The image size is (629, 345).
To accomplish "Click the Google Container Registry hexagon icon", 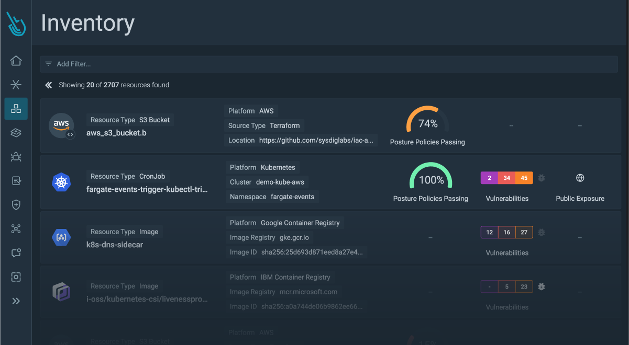I will (x=61, y=238).
